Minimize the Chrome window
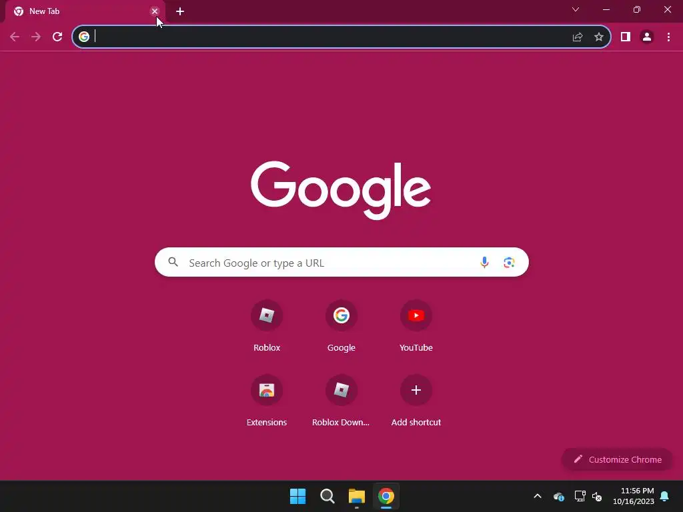 606,9
